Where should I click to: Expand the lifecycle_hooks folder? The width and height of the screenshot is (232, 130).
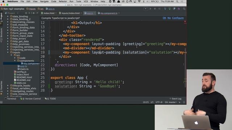pyautogui.click(x=8, y=86)
